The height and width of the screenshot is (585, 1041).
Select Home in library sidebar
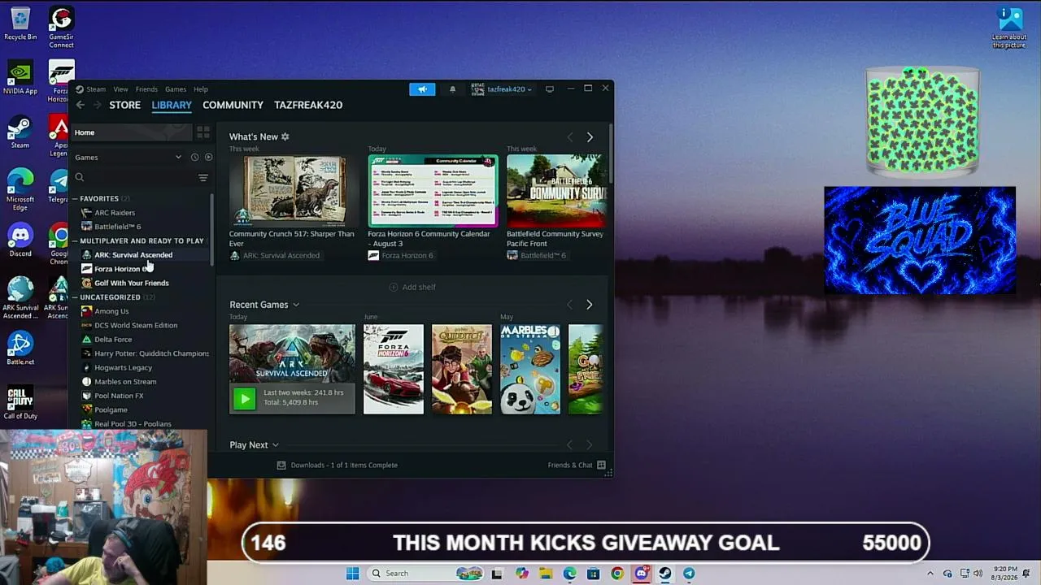133,132
